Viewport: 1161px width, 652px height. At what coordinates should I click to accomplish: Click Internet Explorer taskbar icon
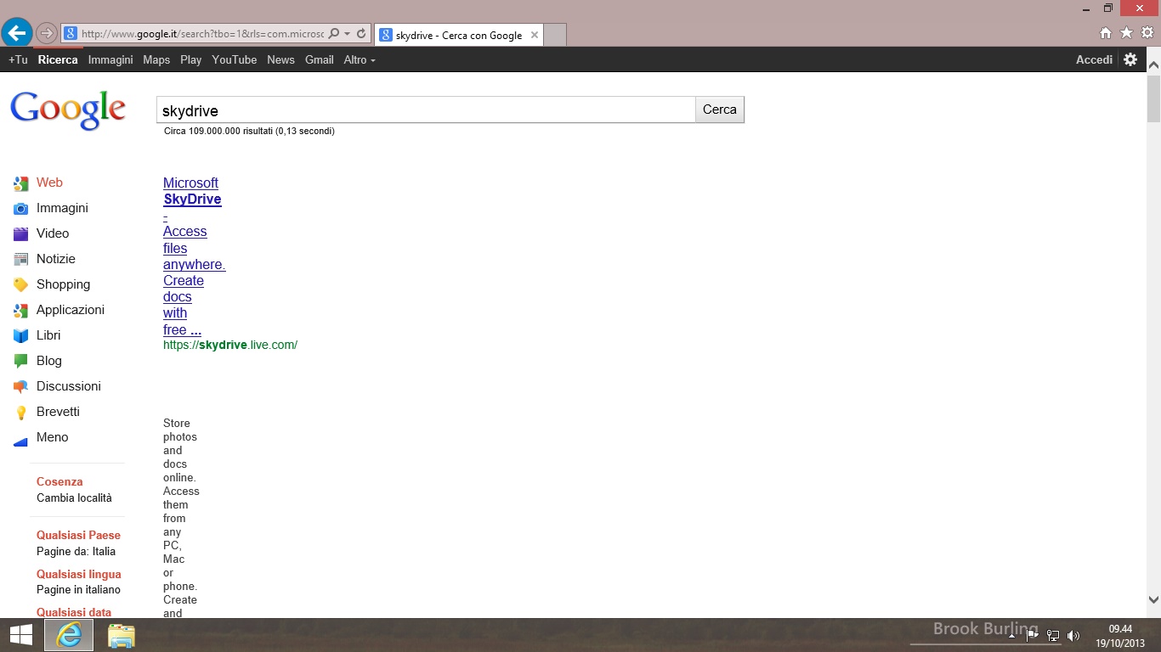coord(69,635)
